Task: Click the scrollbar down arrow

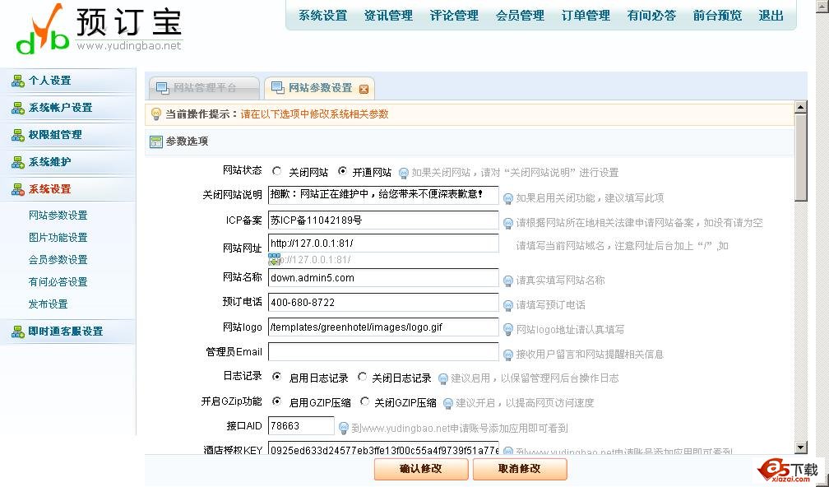Action: point(800,448)
